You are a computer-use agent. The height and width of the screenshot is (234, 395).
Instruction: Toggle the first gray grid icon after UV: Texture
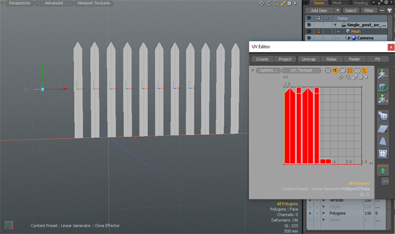pyautogui.click(x=328, y=70)
